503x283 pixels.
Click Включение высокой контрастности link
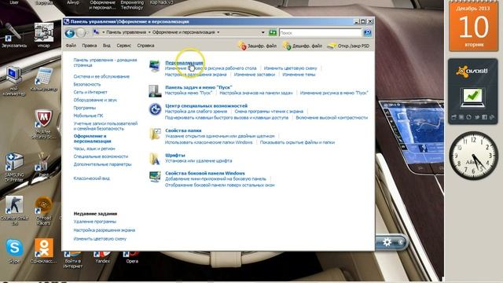pyautogui.click(x=332, y=118)
